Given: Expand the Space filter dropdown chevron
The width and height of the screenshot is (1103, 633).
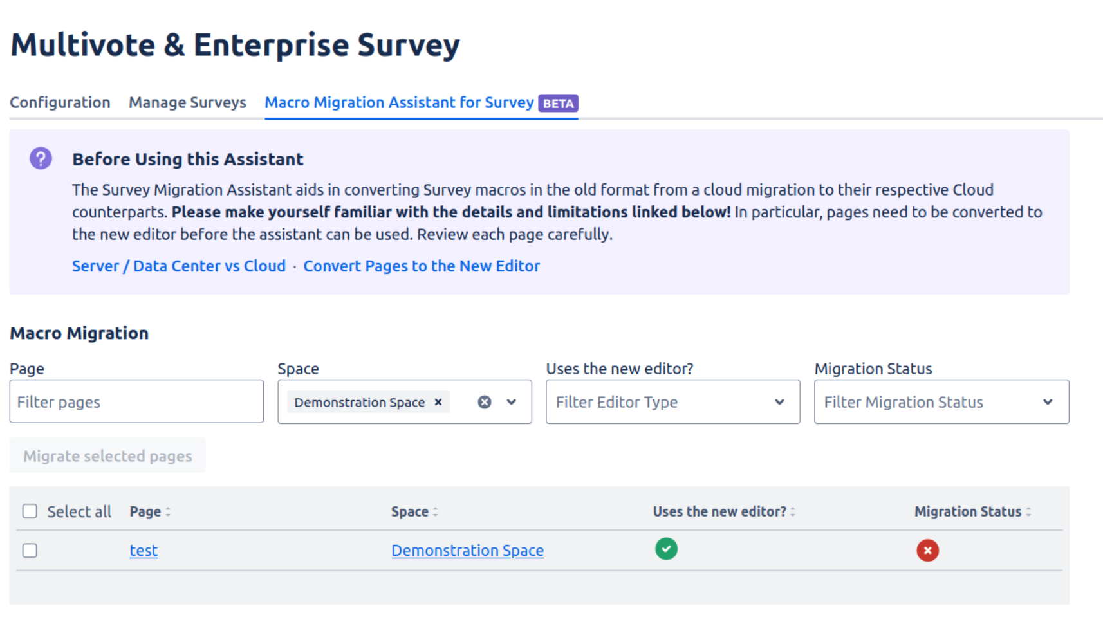Looking at the screenshot, I should click(x=512, y=402).
